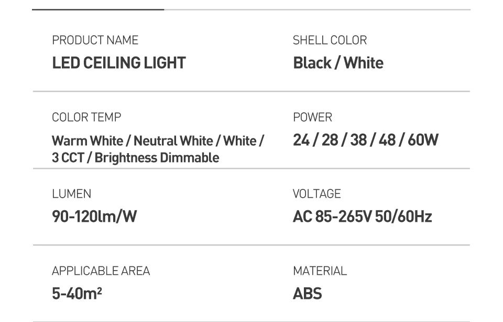503x322 pixels.
Task: Click the POWER label
Action: click(x=312, y=117)
